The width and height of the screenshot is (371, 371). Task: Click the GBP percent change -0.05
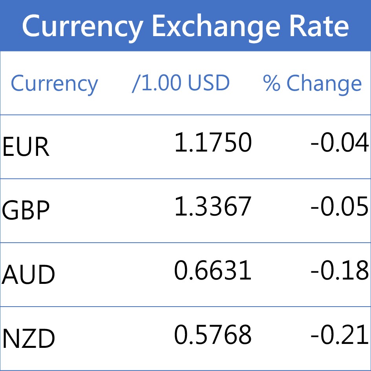coord(340,207)
